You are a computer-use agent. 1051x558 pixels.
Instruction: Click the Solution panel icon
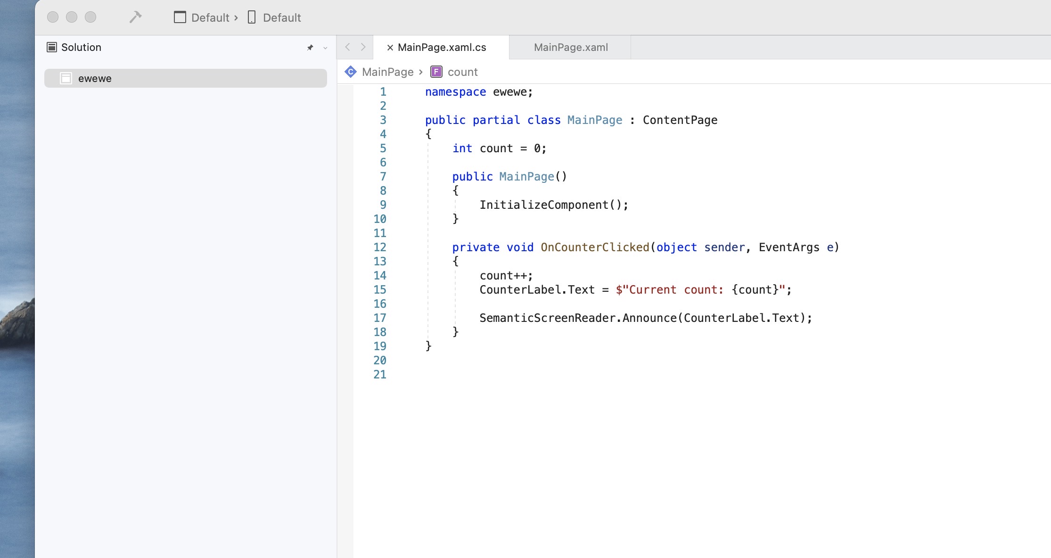click(x=51, y=47)
